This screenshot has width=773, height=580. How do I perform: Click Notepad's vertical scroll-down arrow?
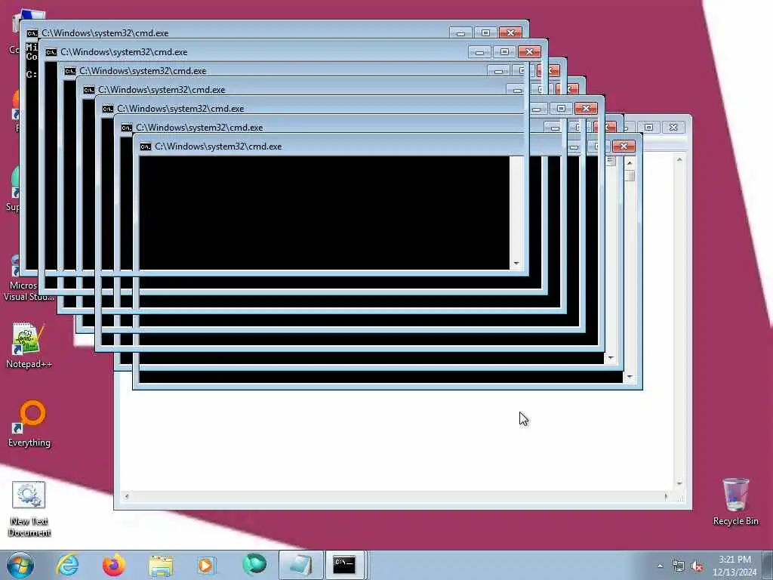click(x=679, y=483)
